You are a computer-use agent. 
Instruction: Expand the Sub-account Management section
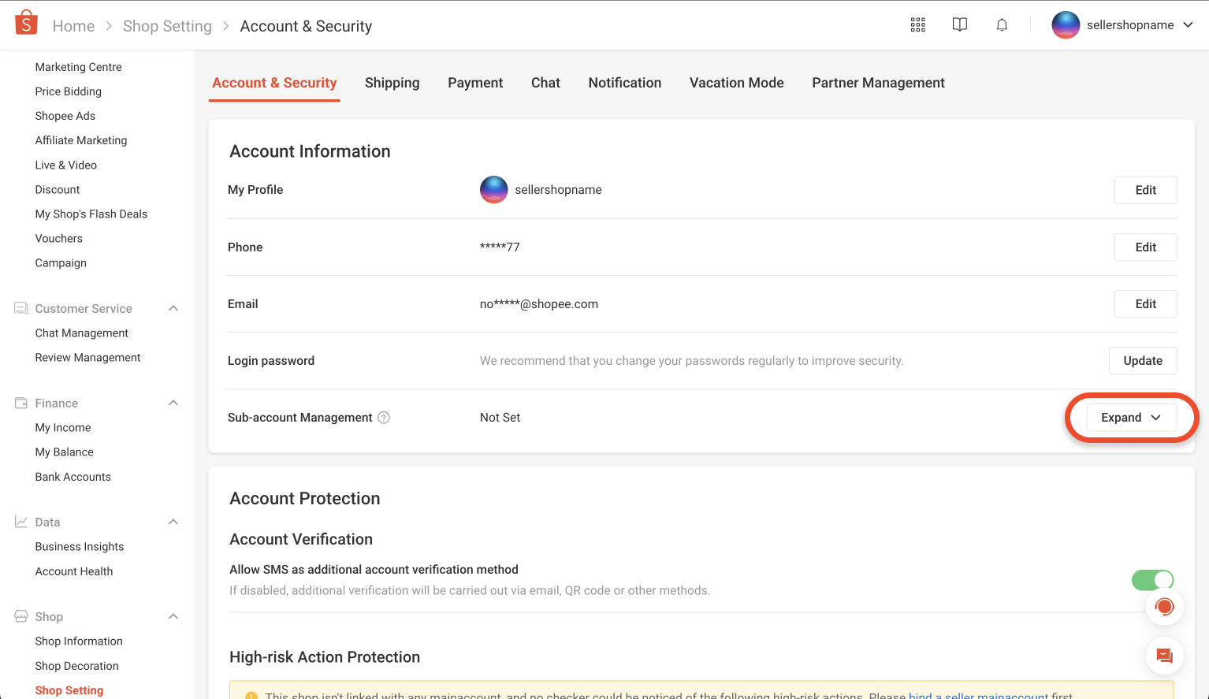pos(1130,417)
